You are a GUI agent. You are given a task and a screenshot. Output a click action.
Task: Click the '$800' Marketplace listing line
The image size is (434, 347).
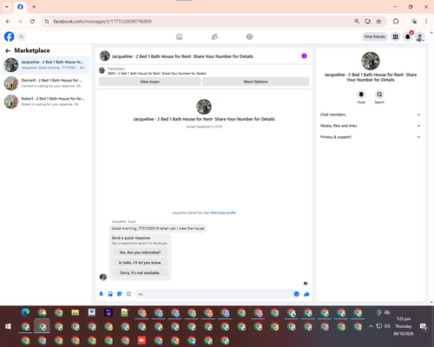157,74
